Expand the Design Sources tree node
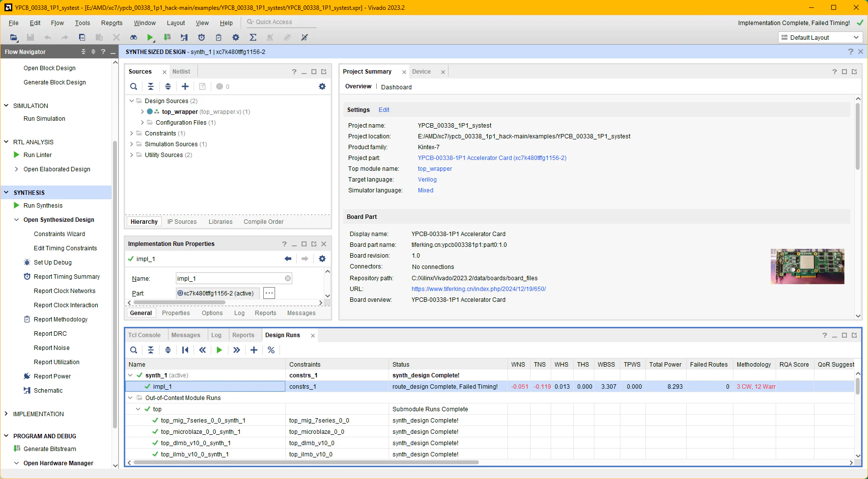Viewport: 868px width, 479px height. (x=132, y=101)
